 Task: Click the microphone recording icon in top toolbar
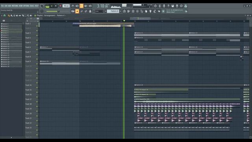[x=164, y=6]
